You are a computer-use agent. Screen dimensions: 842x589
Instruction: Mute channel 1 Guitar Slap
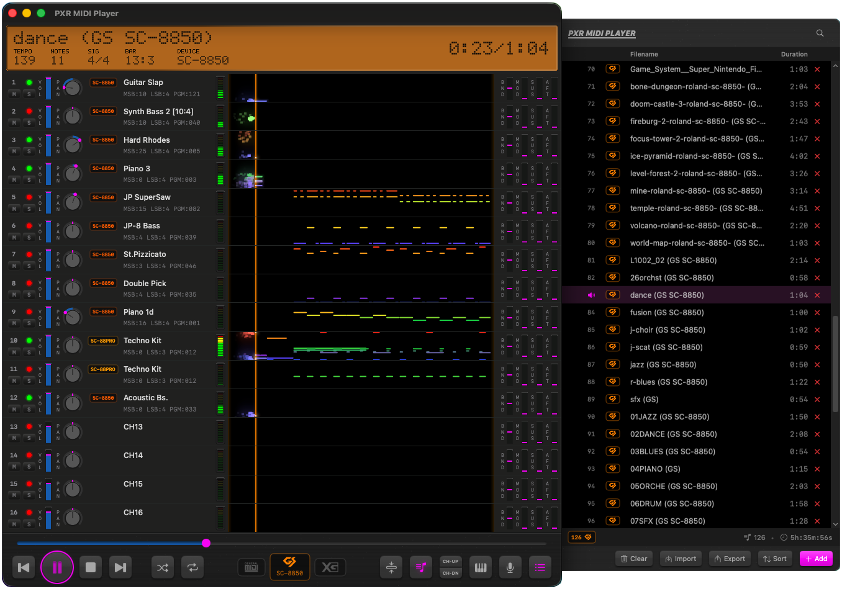coord(14,94)
